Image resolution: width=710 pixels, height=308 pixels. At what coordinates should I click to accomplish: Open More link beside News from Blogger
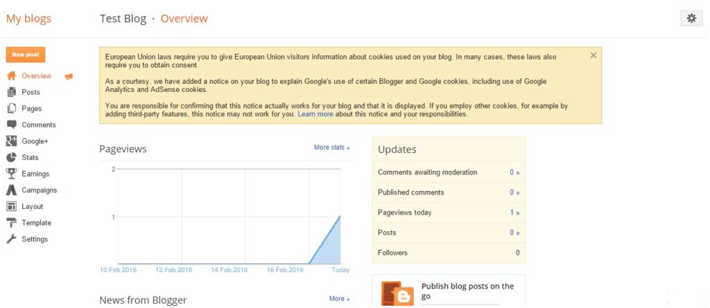(x=339, y=298)
